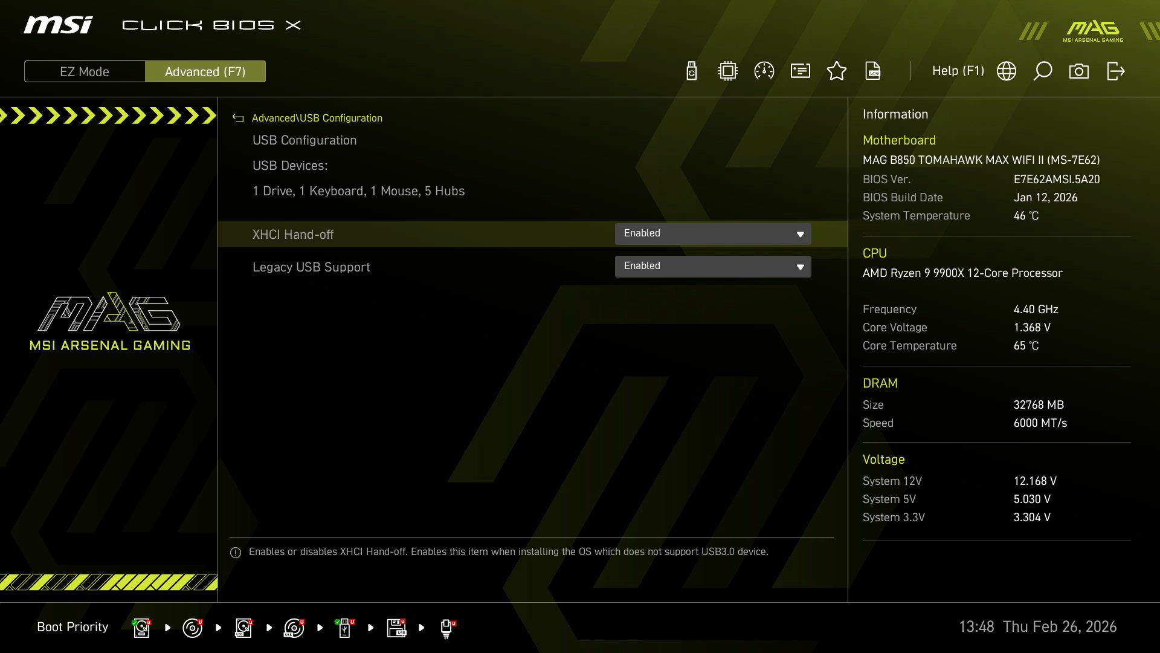Open the M-Flash BIOS update tool

tap(691, 71)
